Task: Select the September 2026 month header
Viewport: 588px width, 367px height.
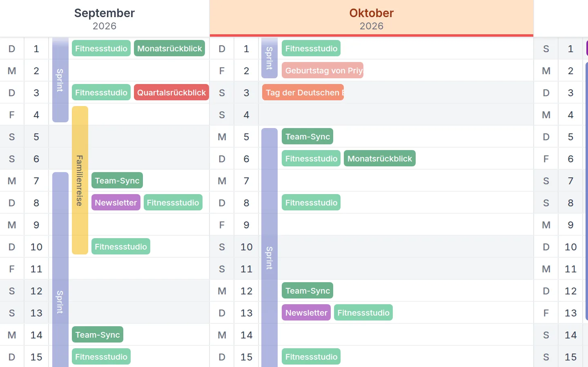Action: click(x=105, y=19)
